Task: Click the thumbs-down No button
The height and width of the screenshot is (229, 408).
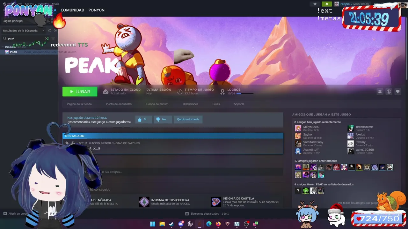Action: coord(163,119)
